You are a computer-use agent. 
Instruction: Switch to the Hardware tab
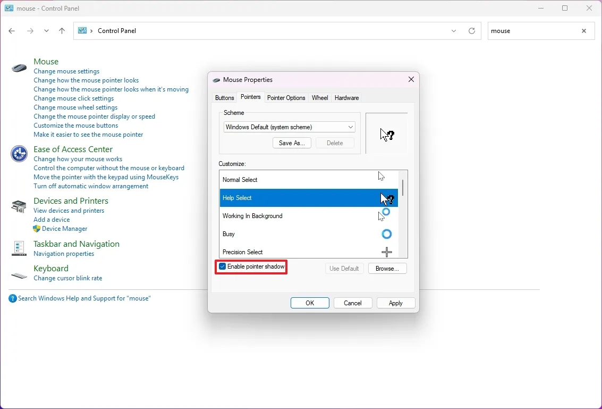point(346,97)
